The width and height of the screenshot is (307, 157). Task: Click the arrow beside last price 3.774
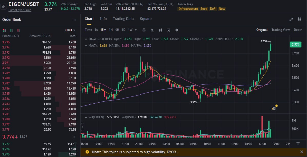(74, 137)
